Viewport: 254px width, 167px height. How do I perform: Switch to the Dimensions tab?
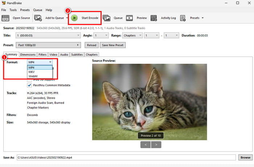coord(28,55)
